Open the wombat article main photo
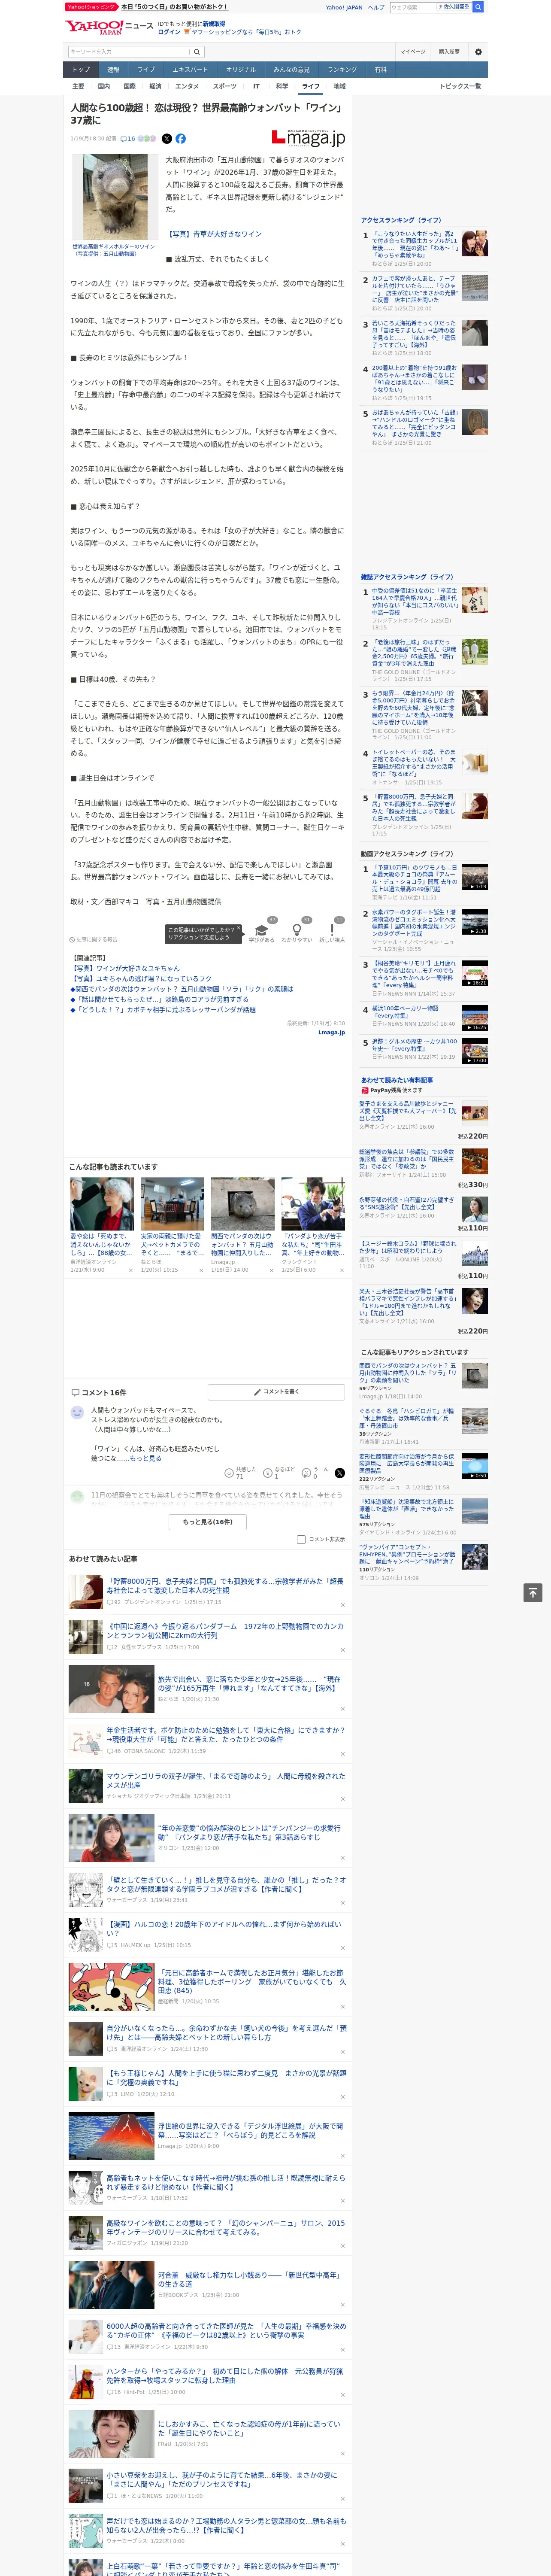The height and width of the screenshot is (2576, 551). click(x=114, y=196)
